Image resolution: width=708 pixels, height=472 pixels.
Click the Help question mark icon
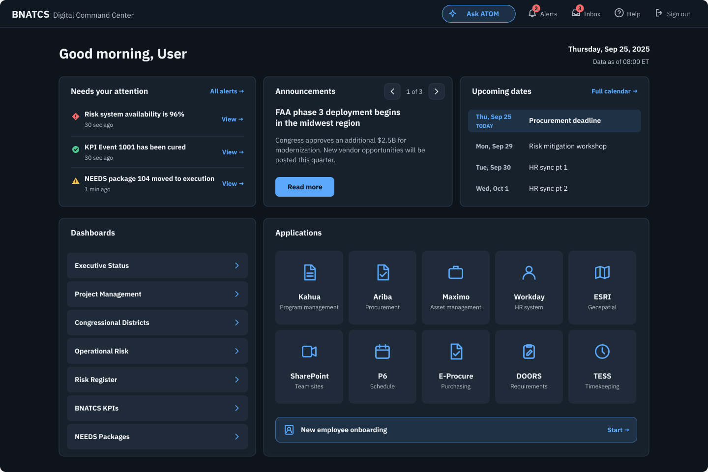(x=619, y=13)
